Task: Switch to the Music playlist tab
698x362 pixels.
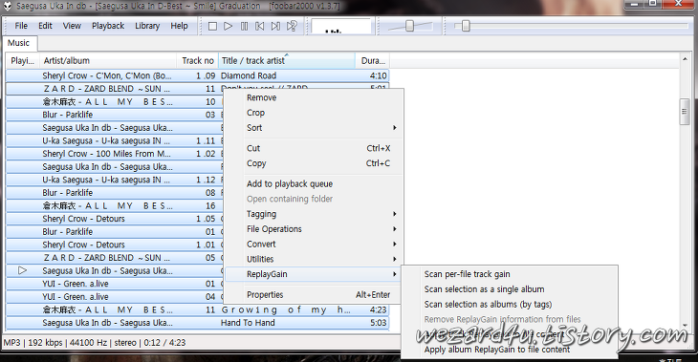Action: (19, 43)
